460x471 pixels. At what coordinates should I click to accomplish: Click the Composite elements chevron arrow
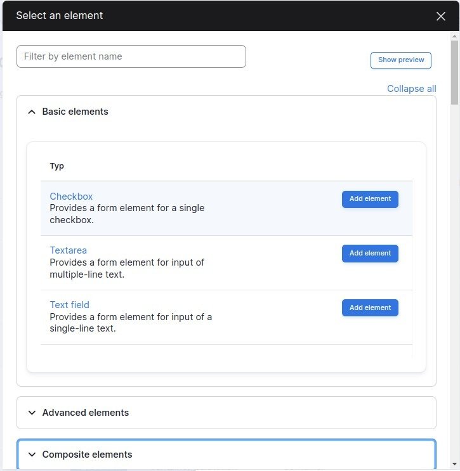point(32,455)
